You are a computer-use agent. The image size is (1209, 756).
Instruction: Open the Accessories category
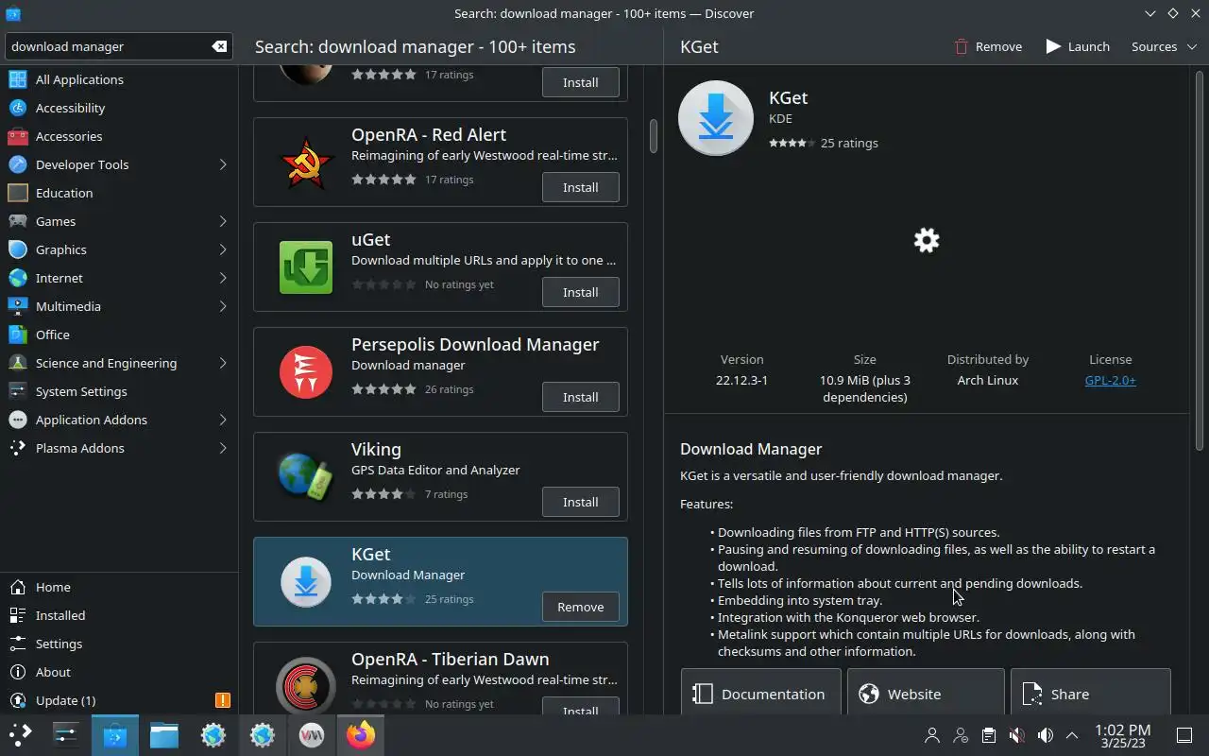pyautogui.click(x=119, y=136)
